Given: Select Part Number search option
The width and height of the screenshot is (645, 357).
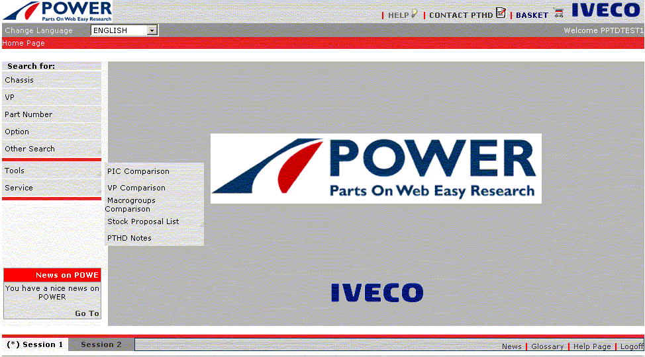Looking at the screenshot, I should pyautogui.click(x=52, y=114).
